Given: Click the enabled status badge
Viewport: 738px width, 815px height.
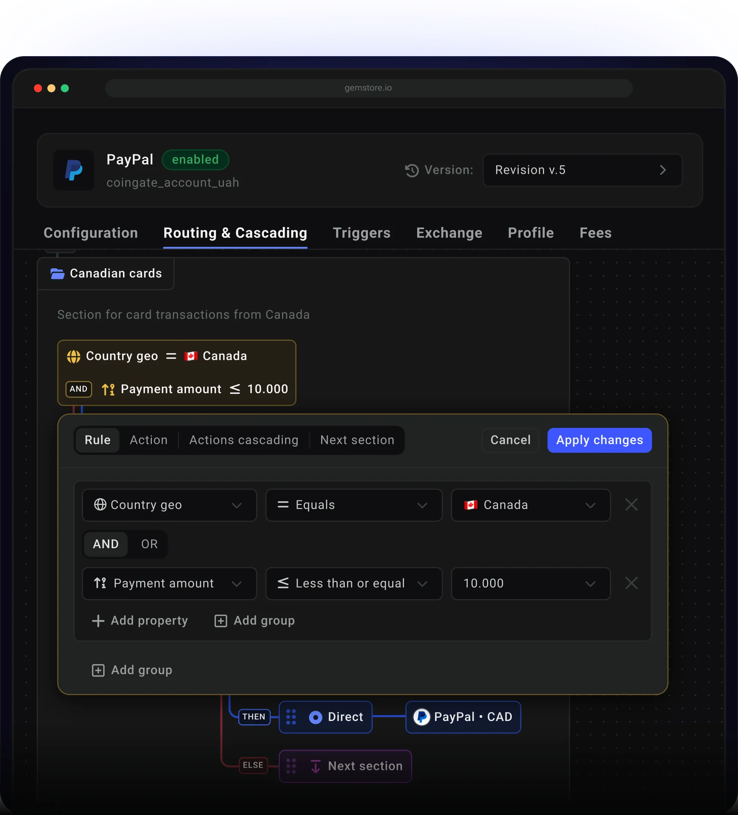Looking at the screenshot, I should point(195,159).
